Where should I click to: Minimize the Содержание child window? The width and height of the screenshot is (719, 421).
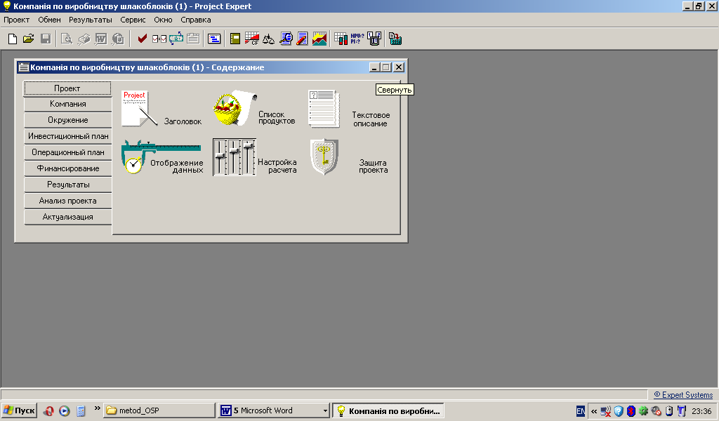click(375, 67)
